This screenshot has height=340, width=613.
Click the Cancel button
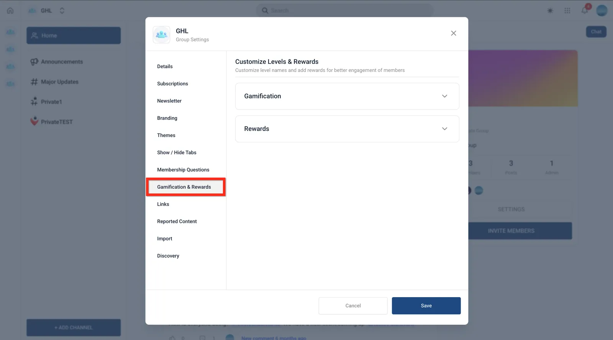point(353,306)
